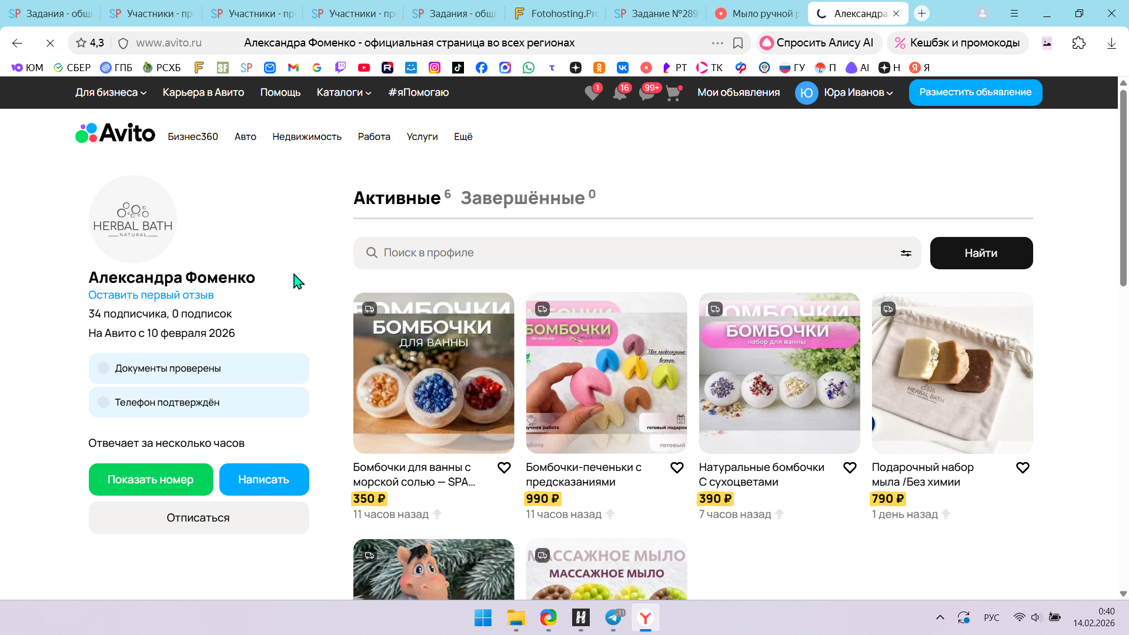This screenshot has height=635, width=1129.
Task: Open browser extensions puzzle icon
Action: pos(1078,43)
